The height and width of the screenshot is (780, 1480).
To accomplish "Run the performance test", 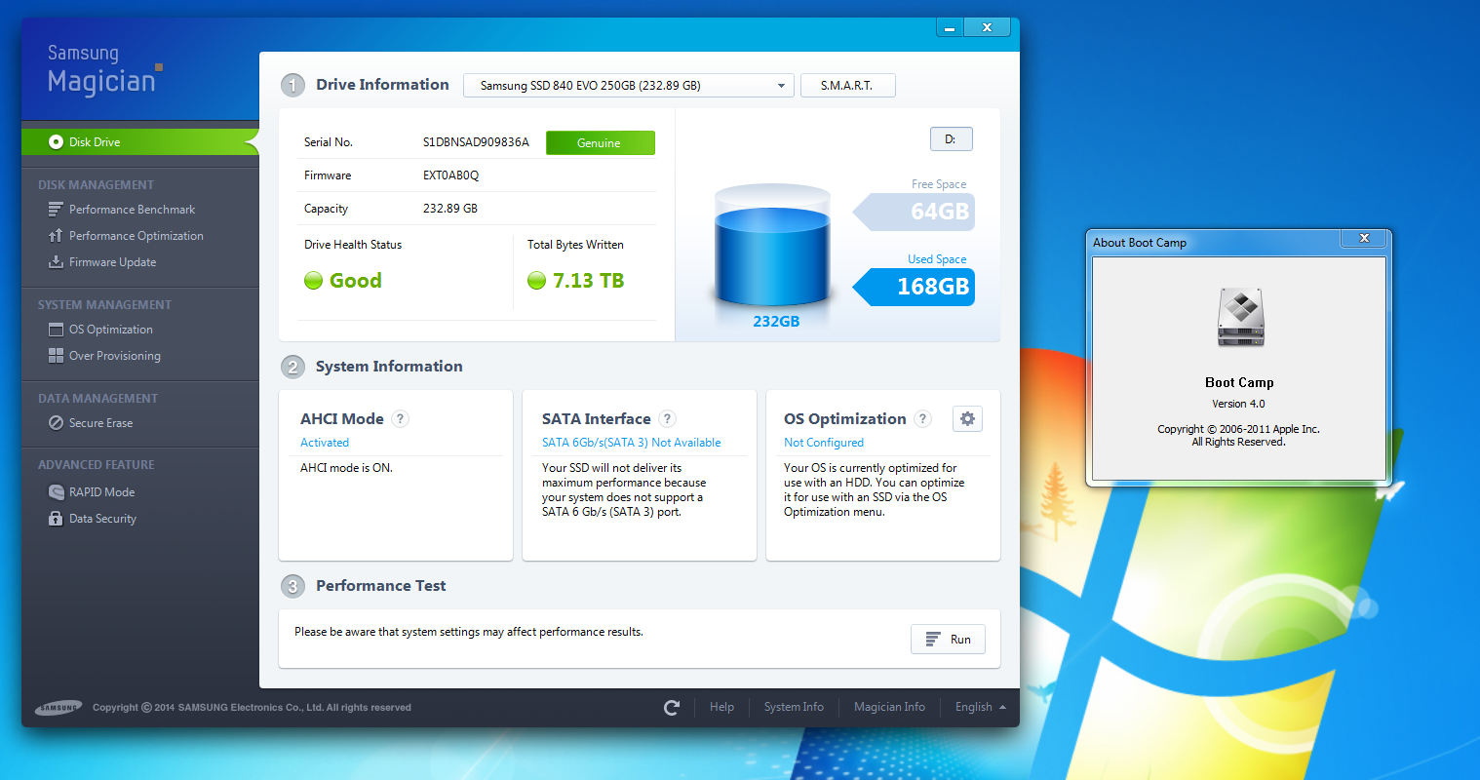I will tap(948, 640).
